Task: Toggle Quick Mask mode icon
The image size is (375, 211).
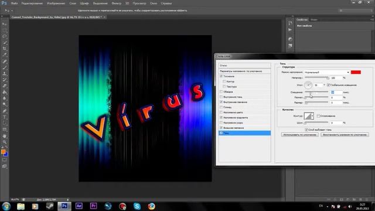Action: (x=5, y=160)
